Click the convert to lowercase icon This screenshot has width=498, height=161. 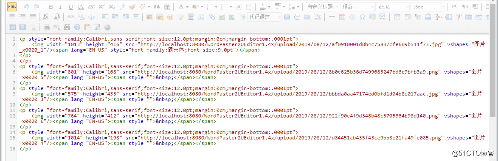click(x=57, y=17)
